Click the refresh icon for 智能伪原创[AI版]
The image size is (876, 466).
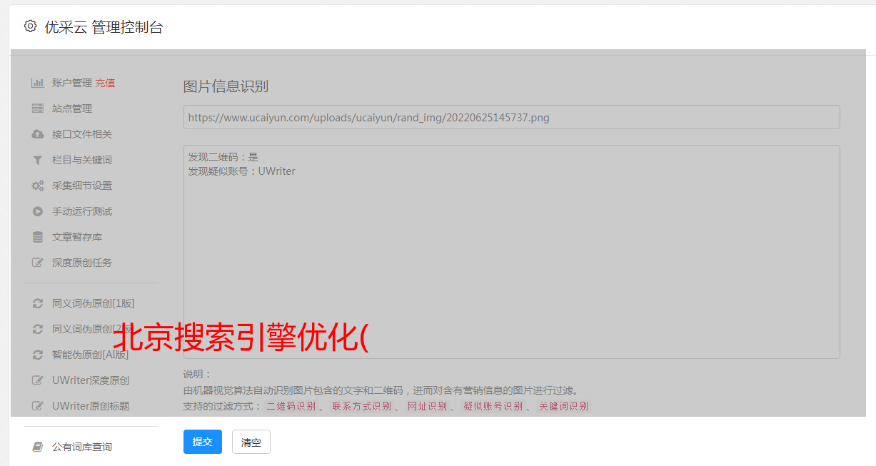click(x=38, y=355)
